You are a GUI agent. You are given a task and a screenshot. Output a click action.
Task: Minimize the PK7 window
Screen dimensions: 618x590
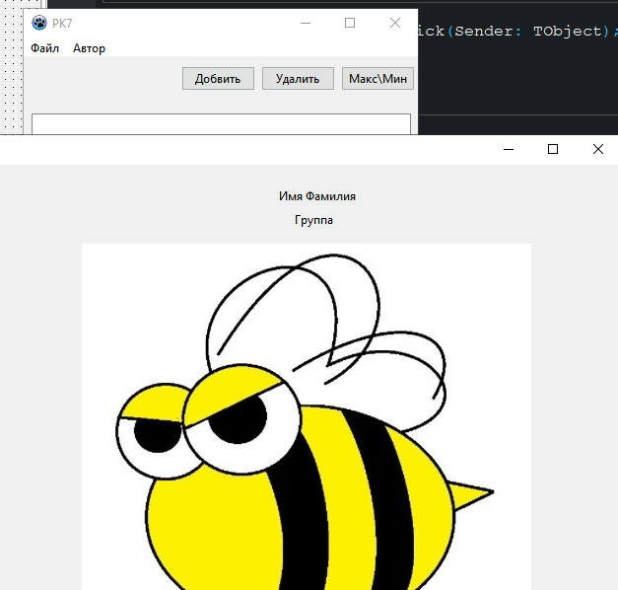[306, 23]
